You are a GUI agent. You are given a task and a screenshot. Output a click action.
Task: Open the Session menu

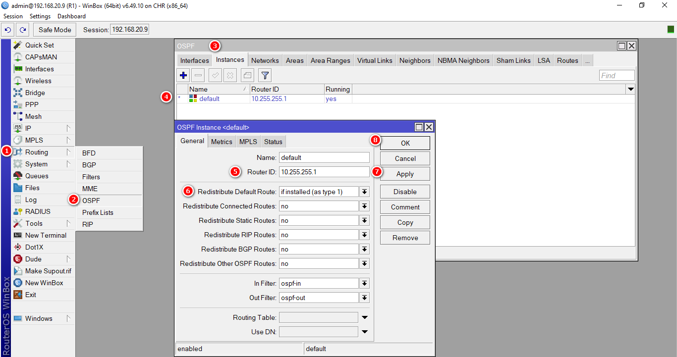pyautogui.click(x=13, y=16)
